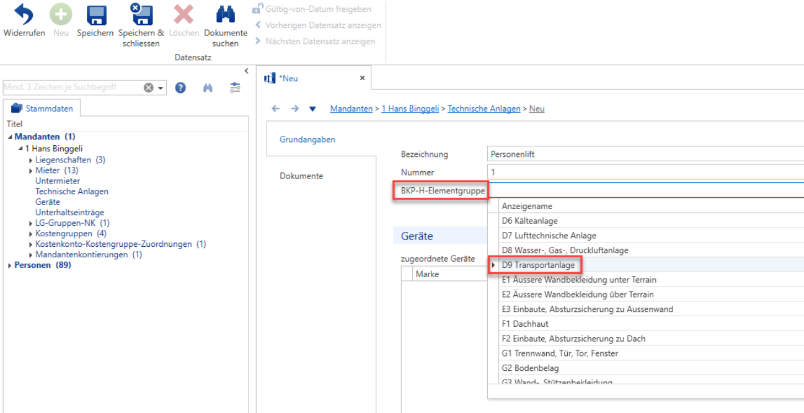Clear the search field with X icon
804x413 pixels.
coord(149,87)
